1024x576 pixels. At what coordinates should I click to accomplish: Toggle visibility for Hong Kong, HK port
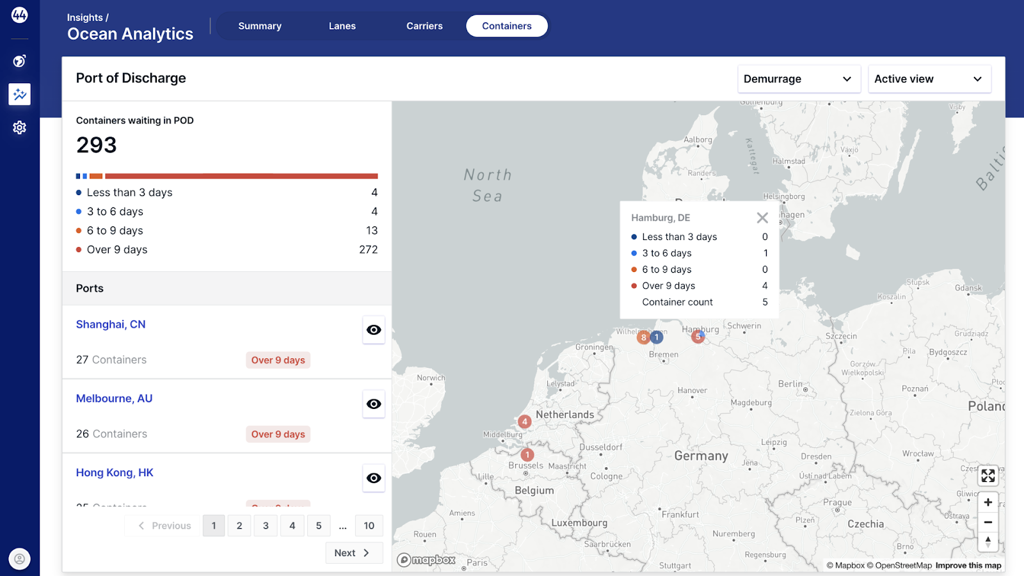click(x=374, y=478)
